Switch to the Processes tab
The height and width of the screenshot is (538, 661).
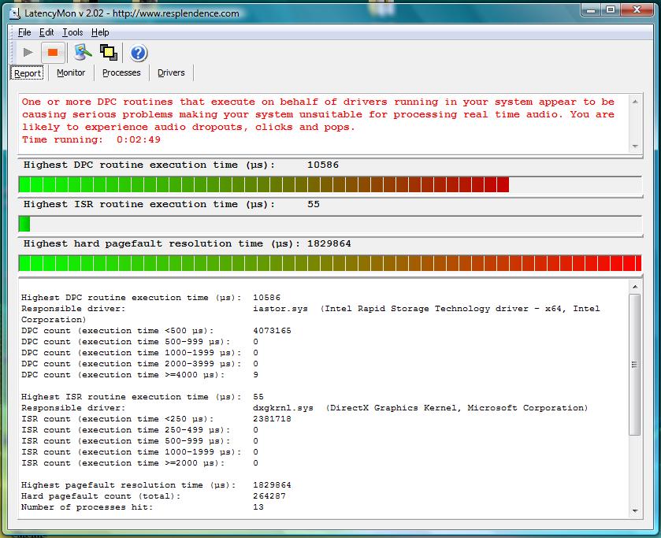[x=121, y=73]
